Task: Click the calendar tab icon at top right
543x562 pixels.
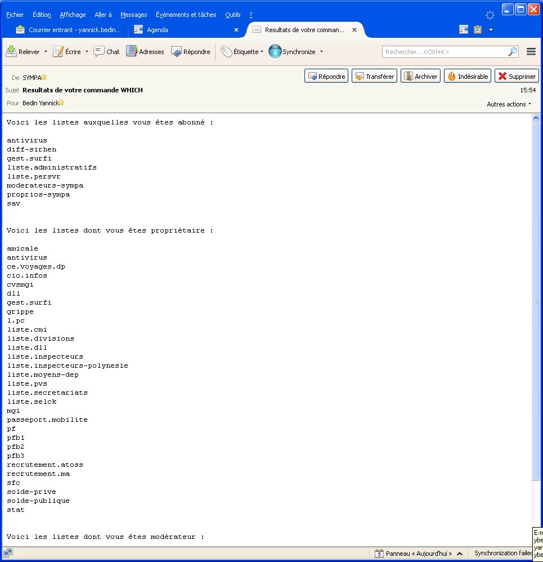Action: pos(464,29)
